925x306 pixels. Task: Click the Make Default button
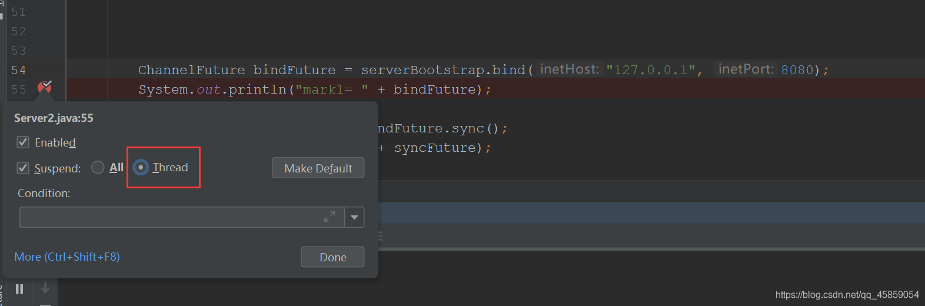318,168
